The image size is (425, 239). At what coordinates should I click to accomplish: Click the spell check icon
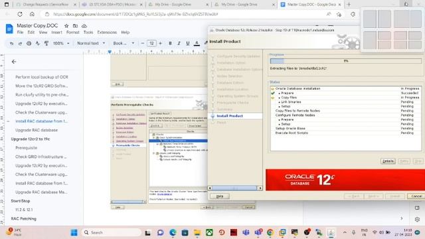point(38,43)
